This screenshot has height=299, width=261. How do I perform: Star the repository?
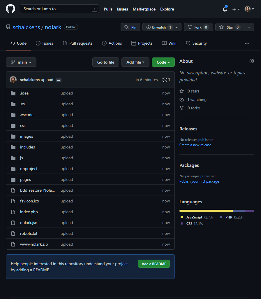230,27
